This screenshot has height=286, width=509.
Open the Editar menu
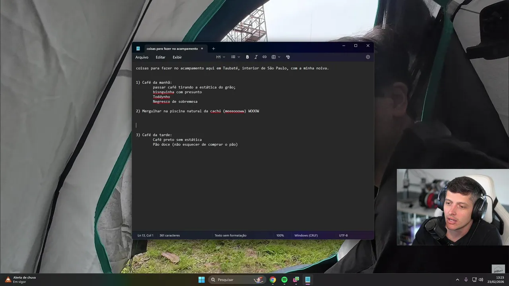(160, 57)
